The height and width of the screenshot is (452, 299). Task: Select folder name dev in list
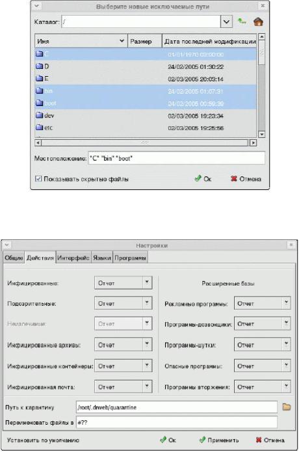49,116
